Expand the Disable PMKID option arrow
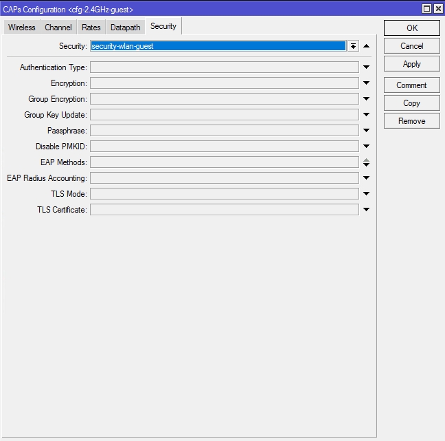 coord(367,146)
